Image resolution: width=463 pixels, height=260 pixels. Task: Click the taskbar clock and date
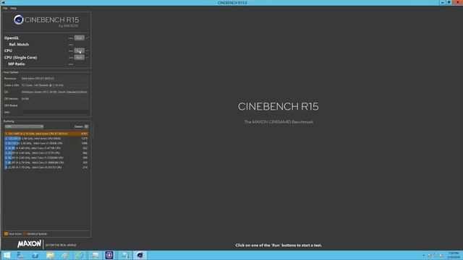click(454, 255)
